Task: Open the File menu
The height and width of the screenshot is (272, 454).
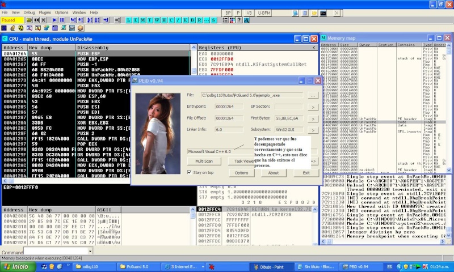Action: pyautogui.click(x=5, y=12)
